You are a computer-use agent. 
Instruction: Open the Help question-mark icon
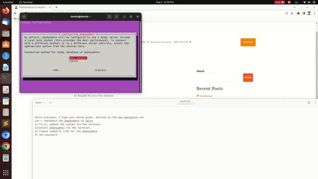click(x=5, y=56)
